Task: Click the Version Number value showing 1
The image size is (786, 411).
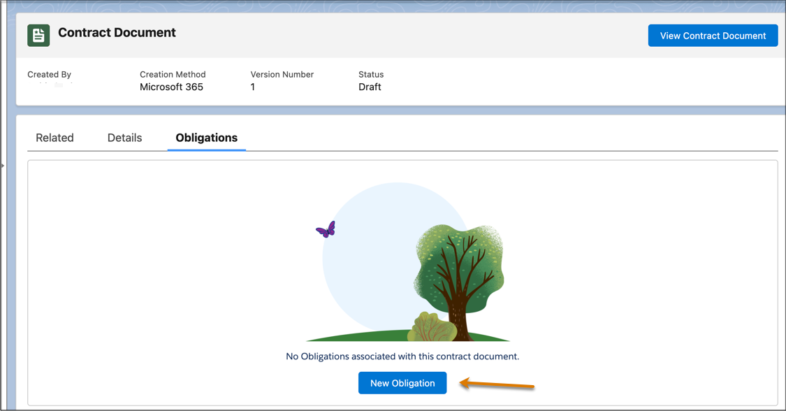Action: click(x=253, y=87)
